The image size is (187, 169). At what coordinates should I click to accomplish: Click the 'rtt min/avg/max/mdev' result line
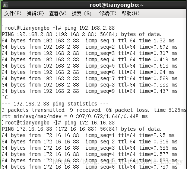coord(75,116)
